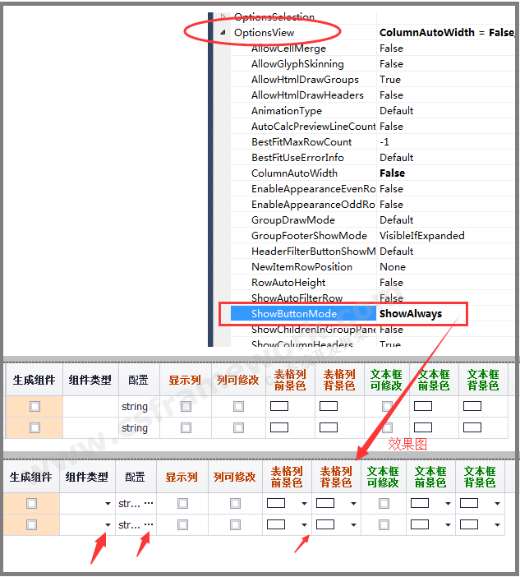
Task: Tick 显示列 checkbox in first row of lower grid
Action: [183, 503]
